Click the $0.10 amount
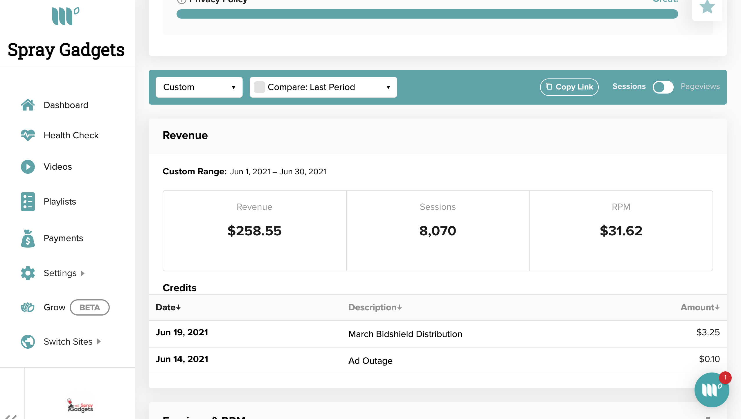 pos(709,359)
